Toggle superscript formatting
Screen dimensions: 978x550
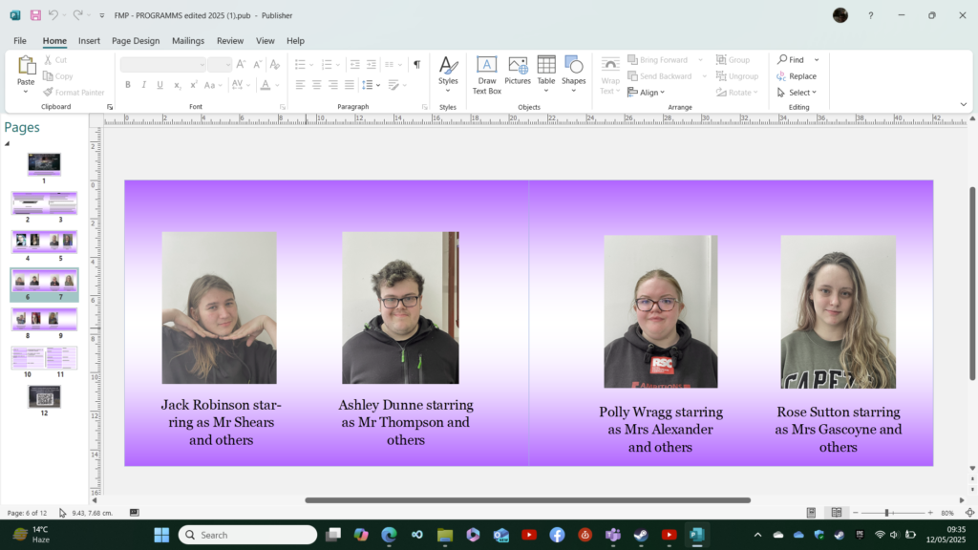click(194, 85)
